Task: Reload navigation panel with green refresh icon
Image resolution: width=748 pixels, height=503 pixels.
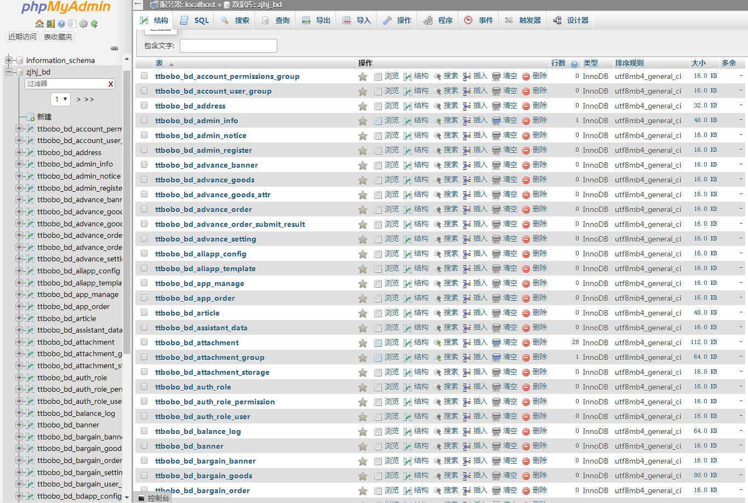Action: [x=94, y=24]
